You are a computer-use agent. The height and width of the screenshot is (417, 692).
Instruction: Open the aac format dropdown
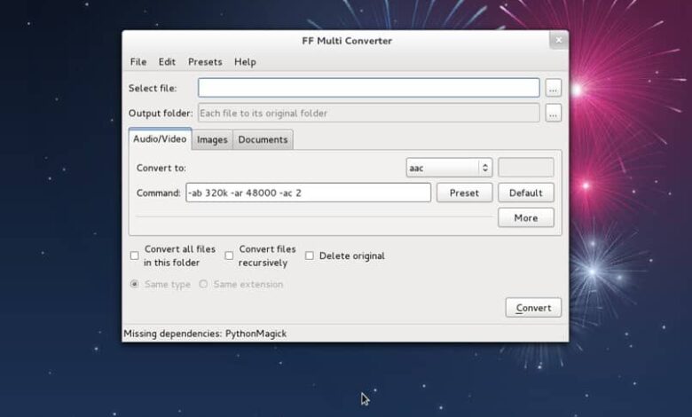point(449,168)
